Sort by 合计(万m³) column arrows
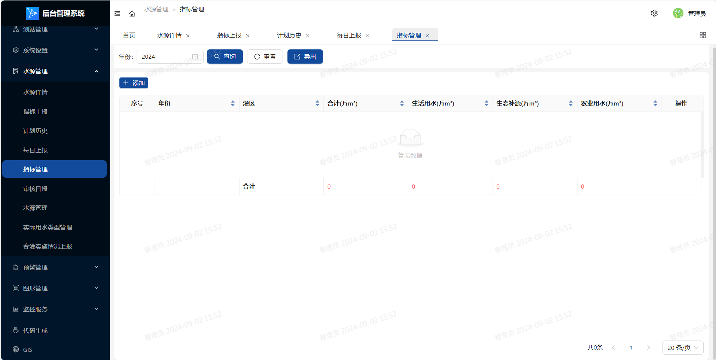This screenshot has height=360, width=716. click(x=402, y=103)
